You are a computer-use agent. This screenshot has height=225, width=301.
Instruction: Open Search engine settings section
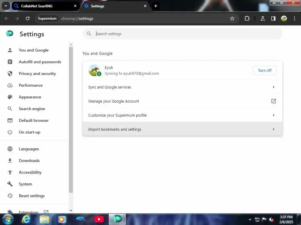[34, 109]
